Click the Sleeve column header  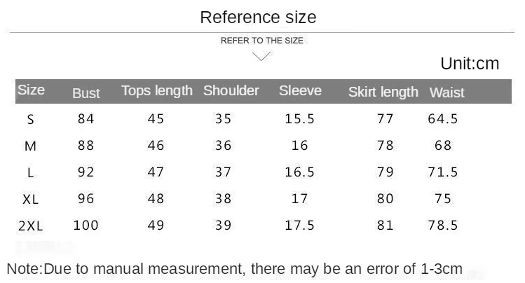pos(300,91)
